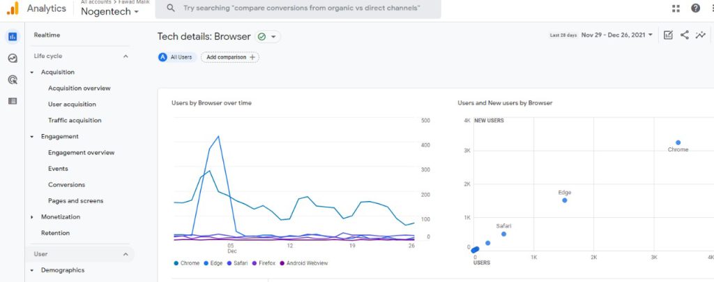Click the Edge point in scatter chart
714x282 pixels.
pos(565,200)
